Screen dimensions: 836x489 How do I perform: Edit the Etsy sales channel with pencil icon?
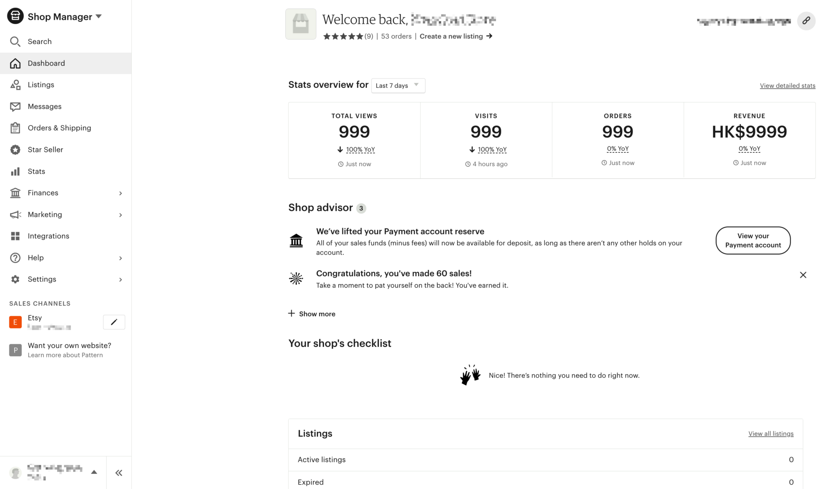[x=114, y=322]
